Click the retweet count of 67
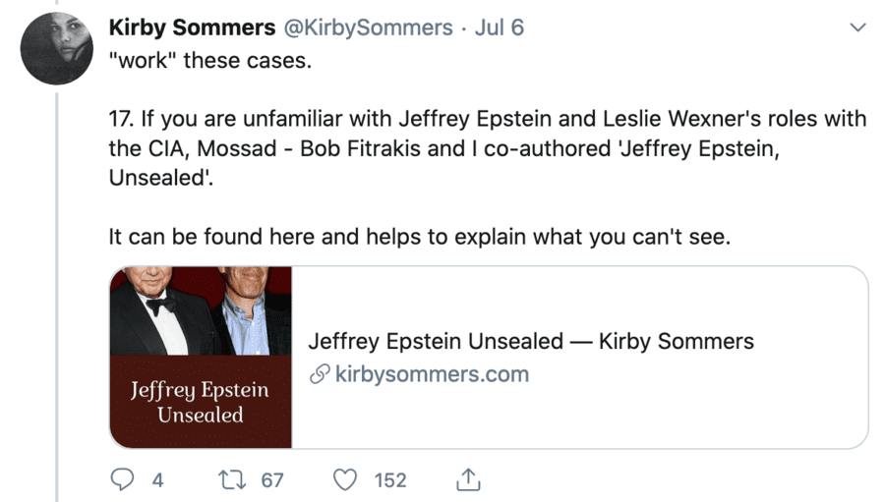 coord(272,479)
